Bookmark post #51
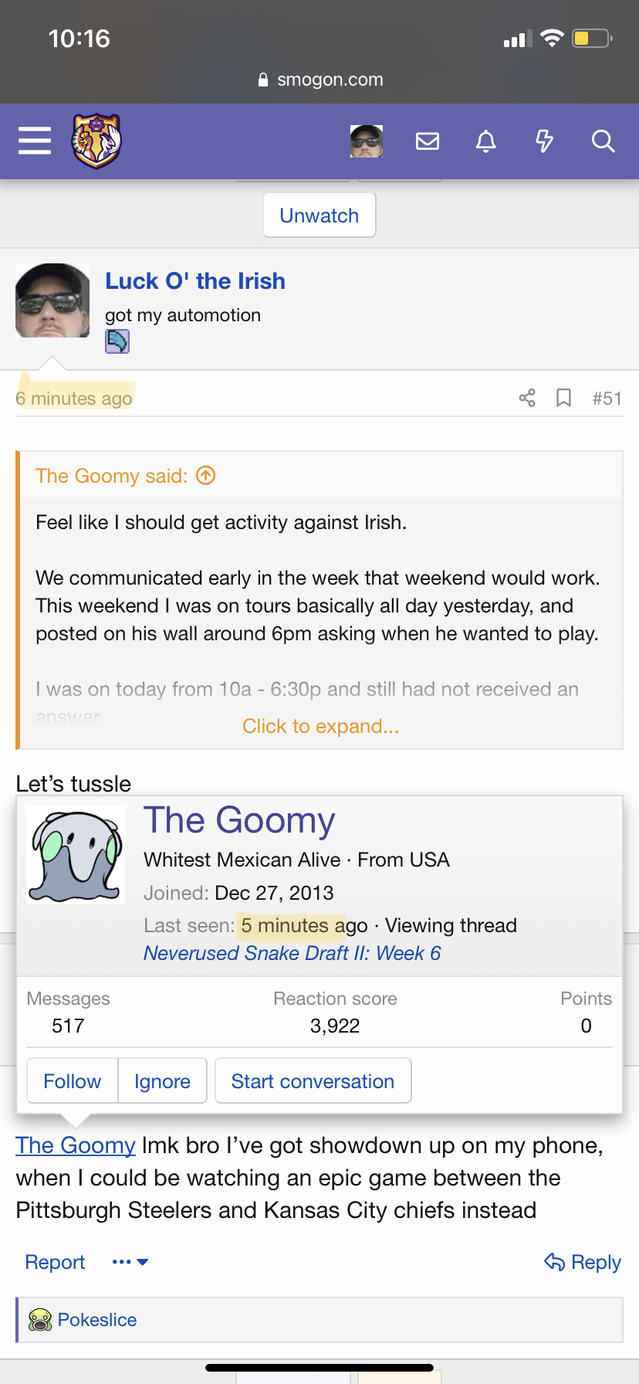 click(564, 398)
